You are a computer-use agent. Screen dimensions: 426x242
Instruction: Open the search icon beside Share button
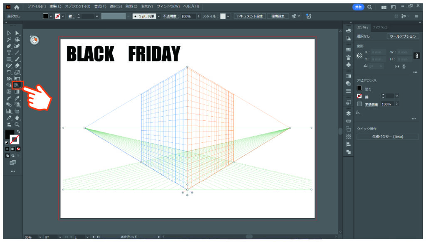click(x=369, y=7)
